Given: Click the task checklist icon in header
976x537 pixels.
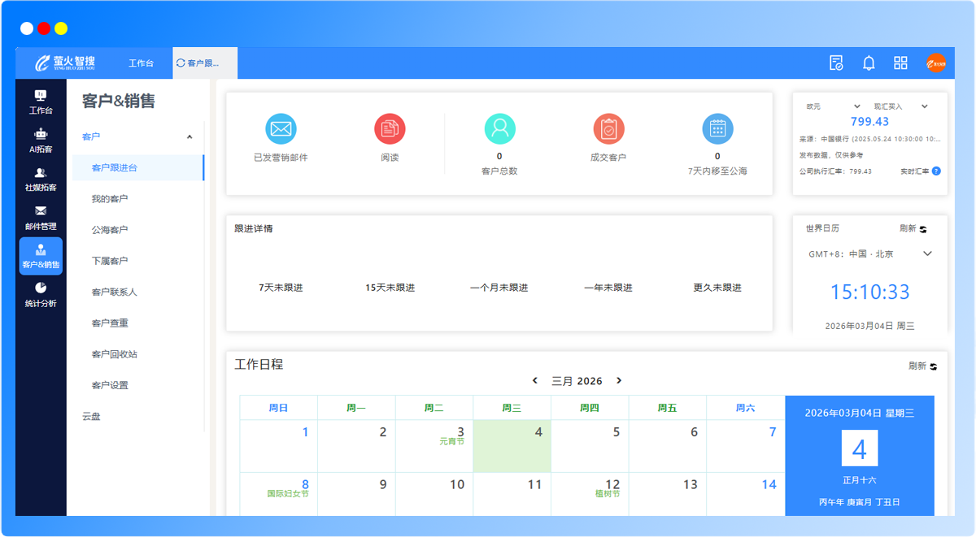Looking at the screenshot, I should 836,63.
